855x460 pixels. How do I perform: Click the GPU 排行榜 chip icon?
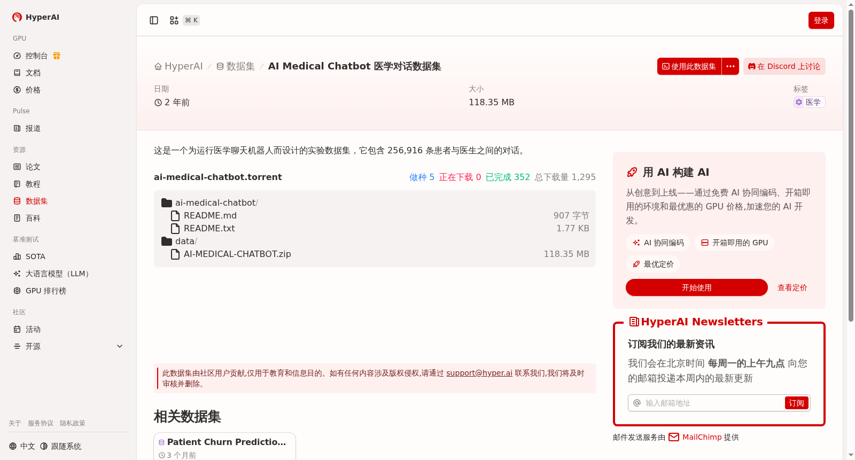tap(17, 291)
